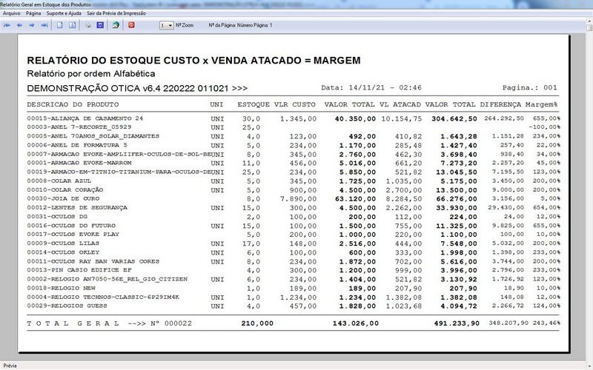Click row '00029-RELOGIOS GUESS'
This screenshot has height=370, width=593.
pos(293,306)
